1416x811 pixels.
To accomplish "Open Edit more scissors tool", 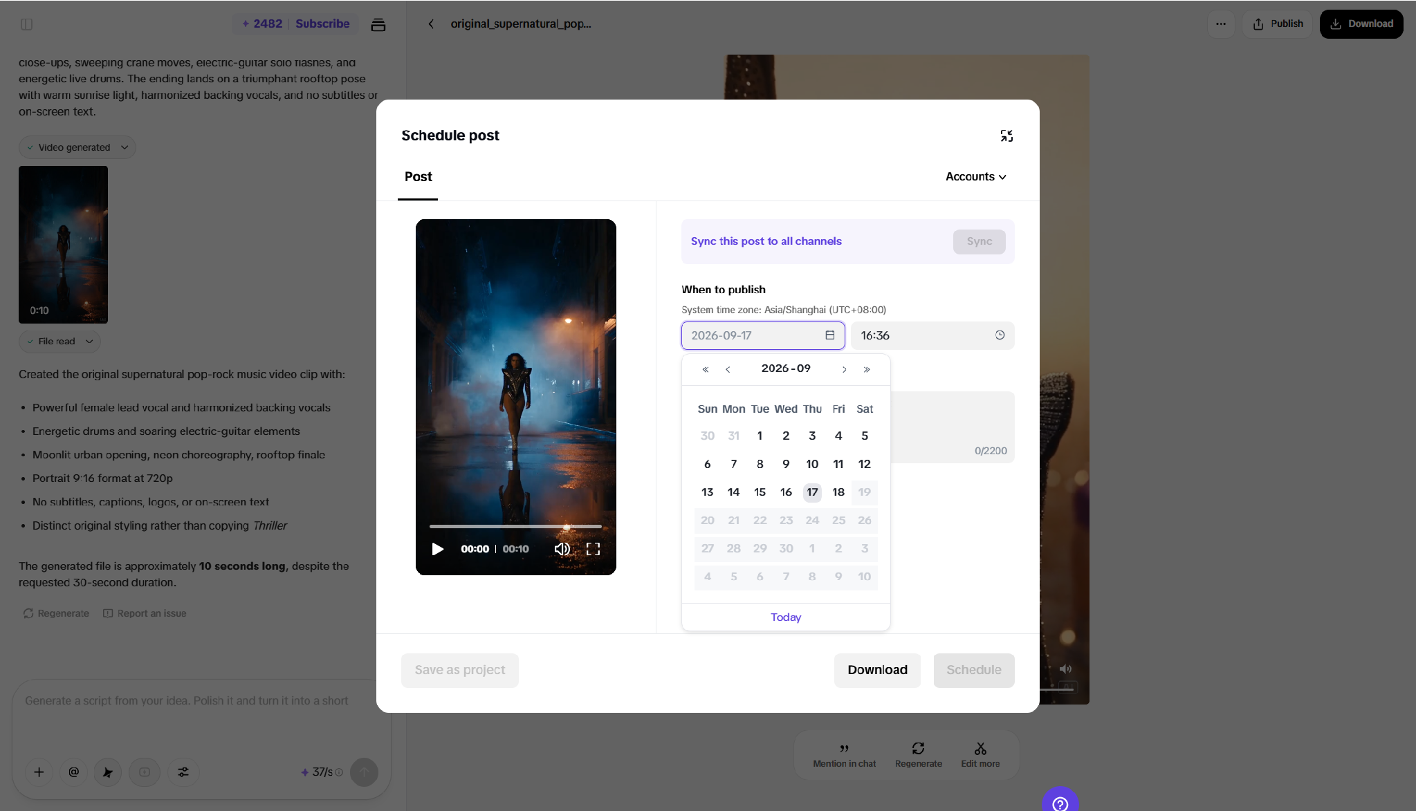I will click(x=980, y=755).
